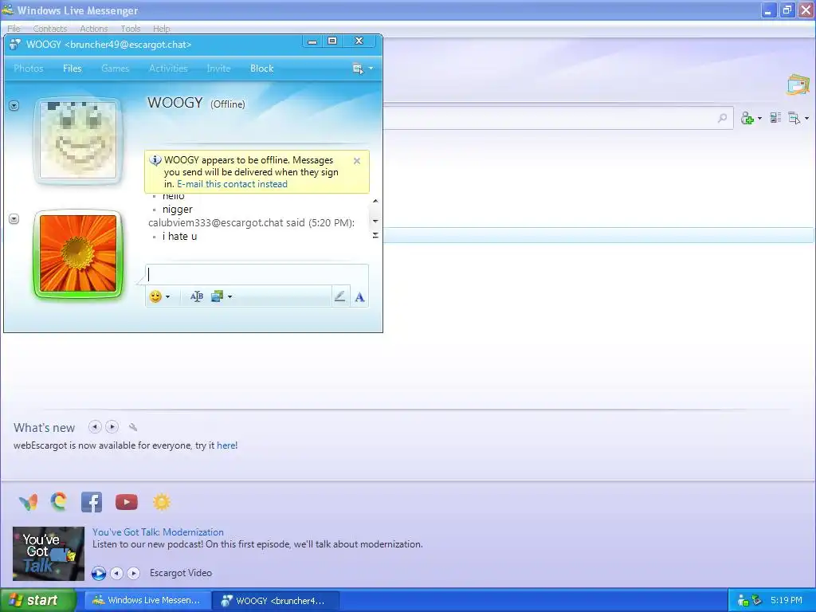The width and height of the screenshot is (816, 612).
Task: Open the emoticon picker smiley
Action: (155, 296)
